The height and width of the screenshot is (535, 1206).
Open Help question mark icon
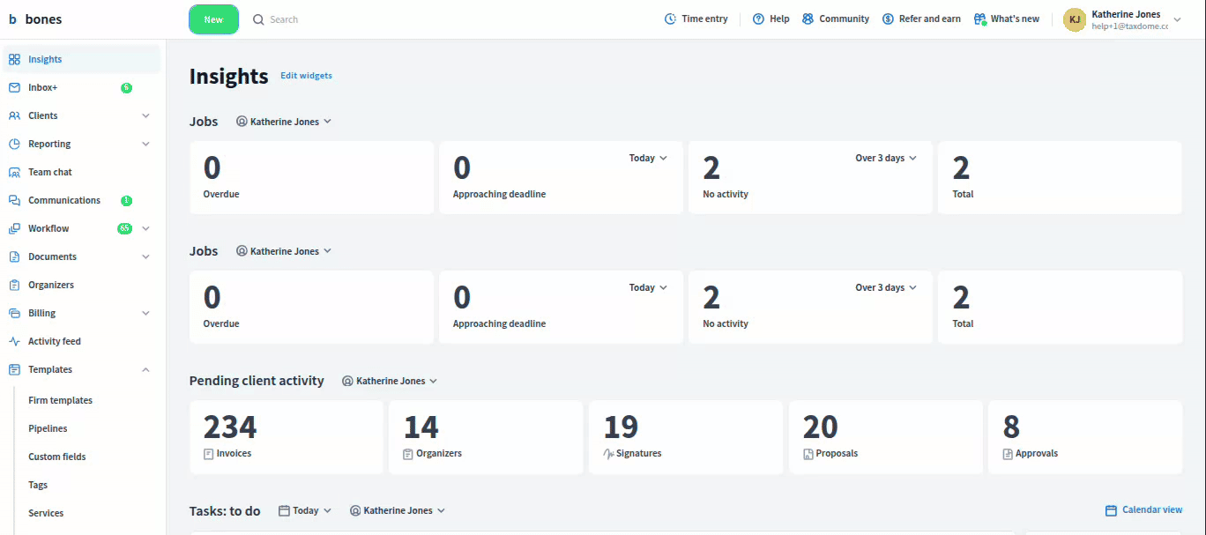point(758,19)
